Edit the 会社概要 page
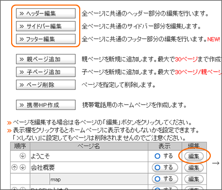Image resolution: width=222 pixels, height=190 pixels. coord(194,168)
